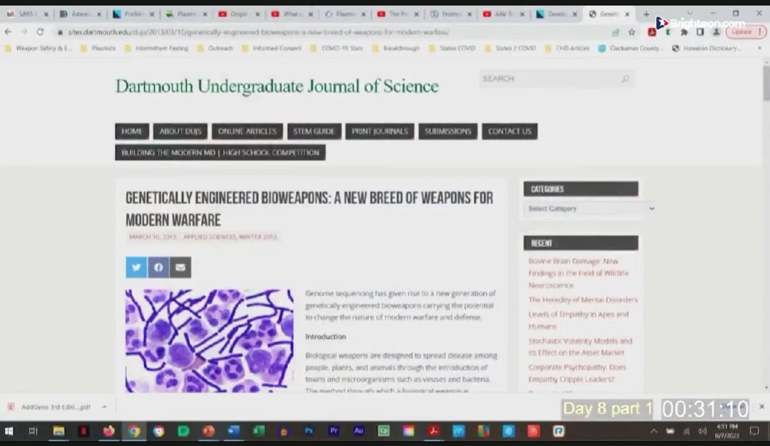
Task: Open the share page icon in address bar
Action: coord(616,32)
